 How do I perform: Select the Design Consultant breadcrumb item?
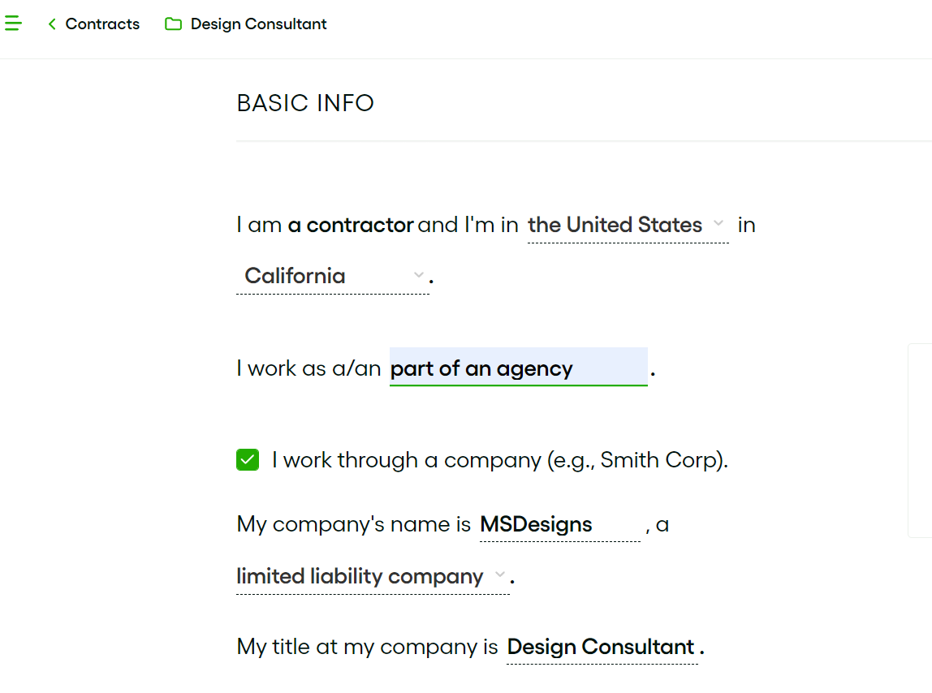click(x=257, y=24)
